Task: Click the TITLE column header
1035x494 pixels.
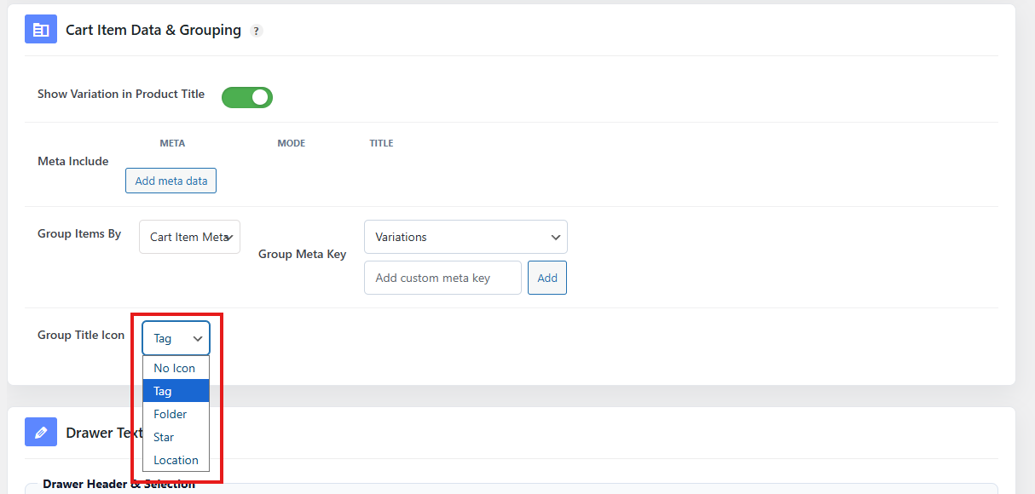Action: click(x=381, y=143)
